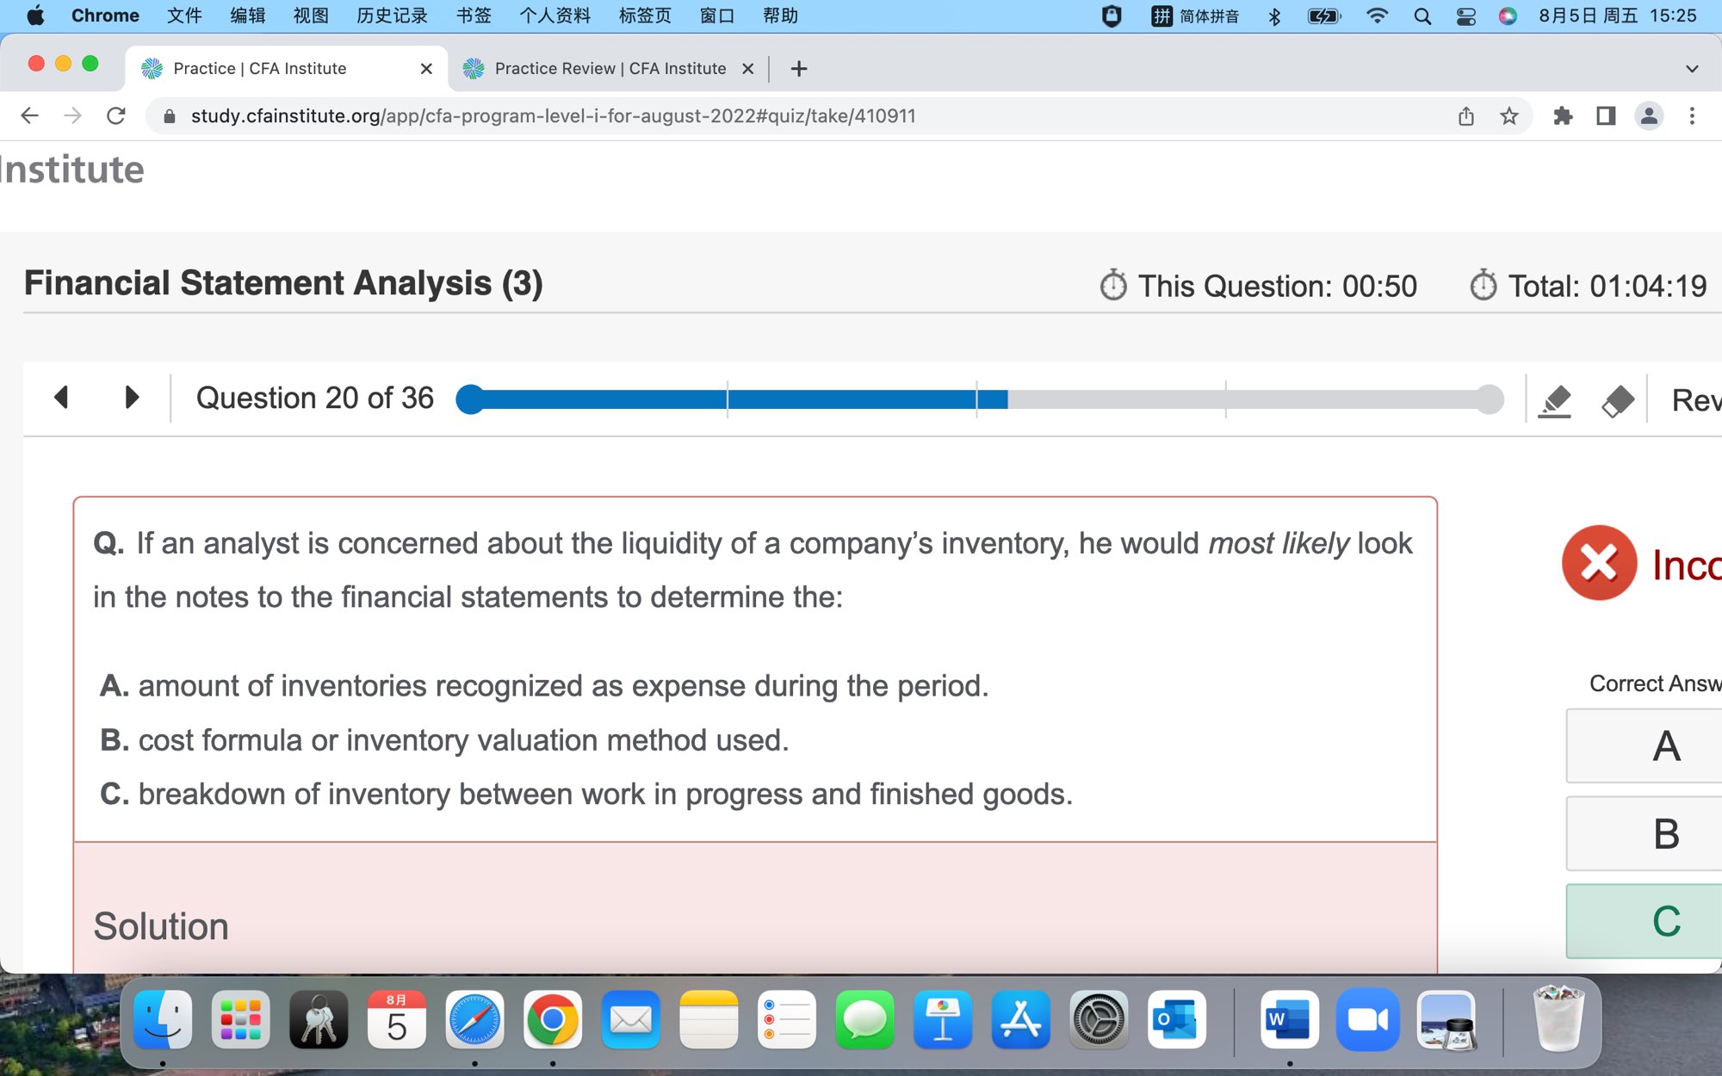Viewport: 1722px width, 1076px height.
Task: Click the bookmark star icon
Action: click(1508, 116)
